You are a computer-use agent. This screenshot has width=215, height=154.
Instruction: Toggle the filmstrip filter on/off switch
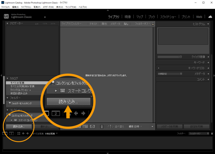pyautogui.click(x=212, y=133)
